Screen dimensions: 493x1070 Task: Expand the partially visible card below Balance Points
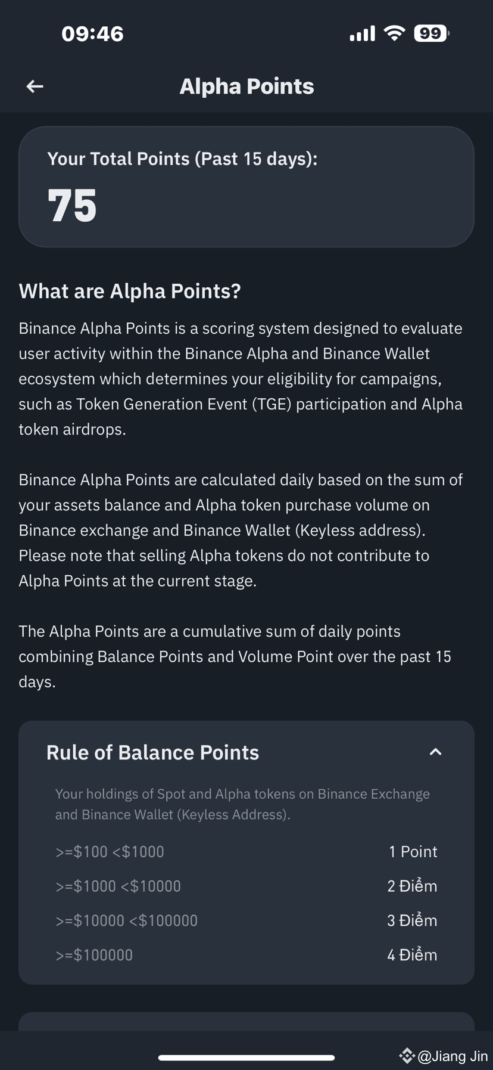[x=246, y=1022]
